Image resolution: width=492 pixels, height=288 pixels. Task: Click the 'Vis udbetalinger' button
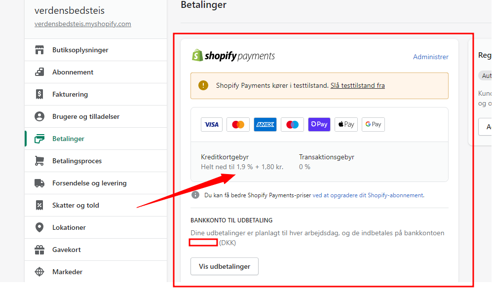225,266
